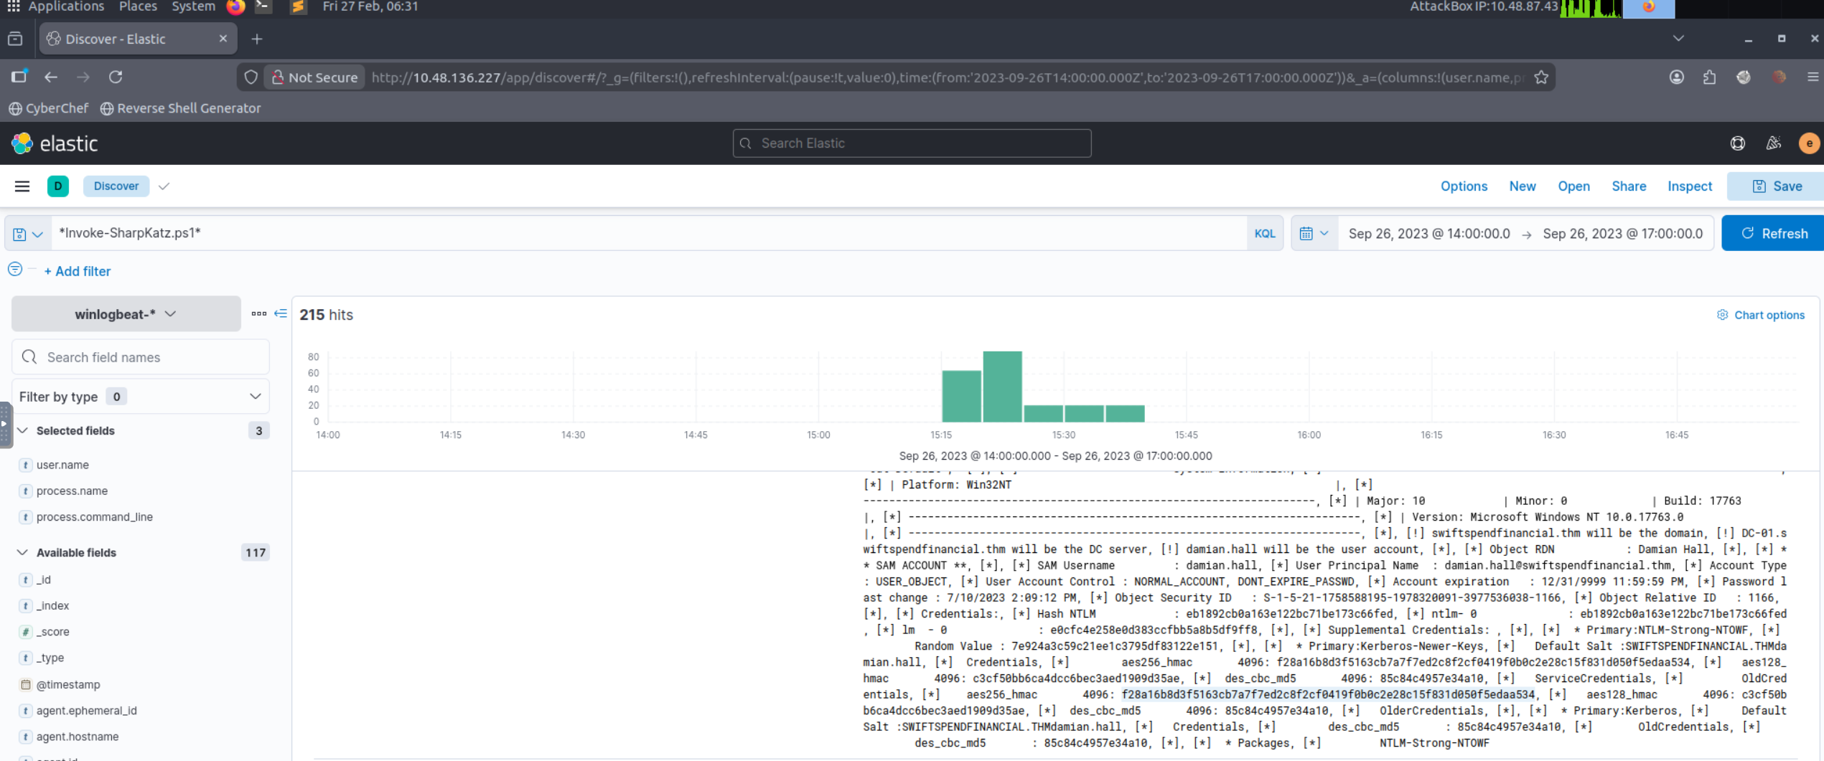The width and height of the screenshot is (1824, 761).
Task: Open the winlogbeat-* index pattern selector
Action: point(126,314)
